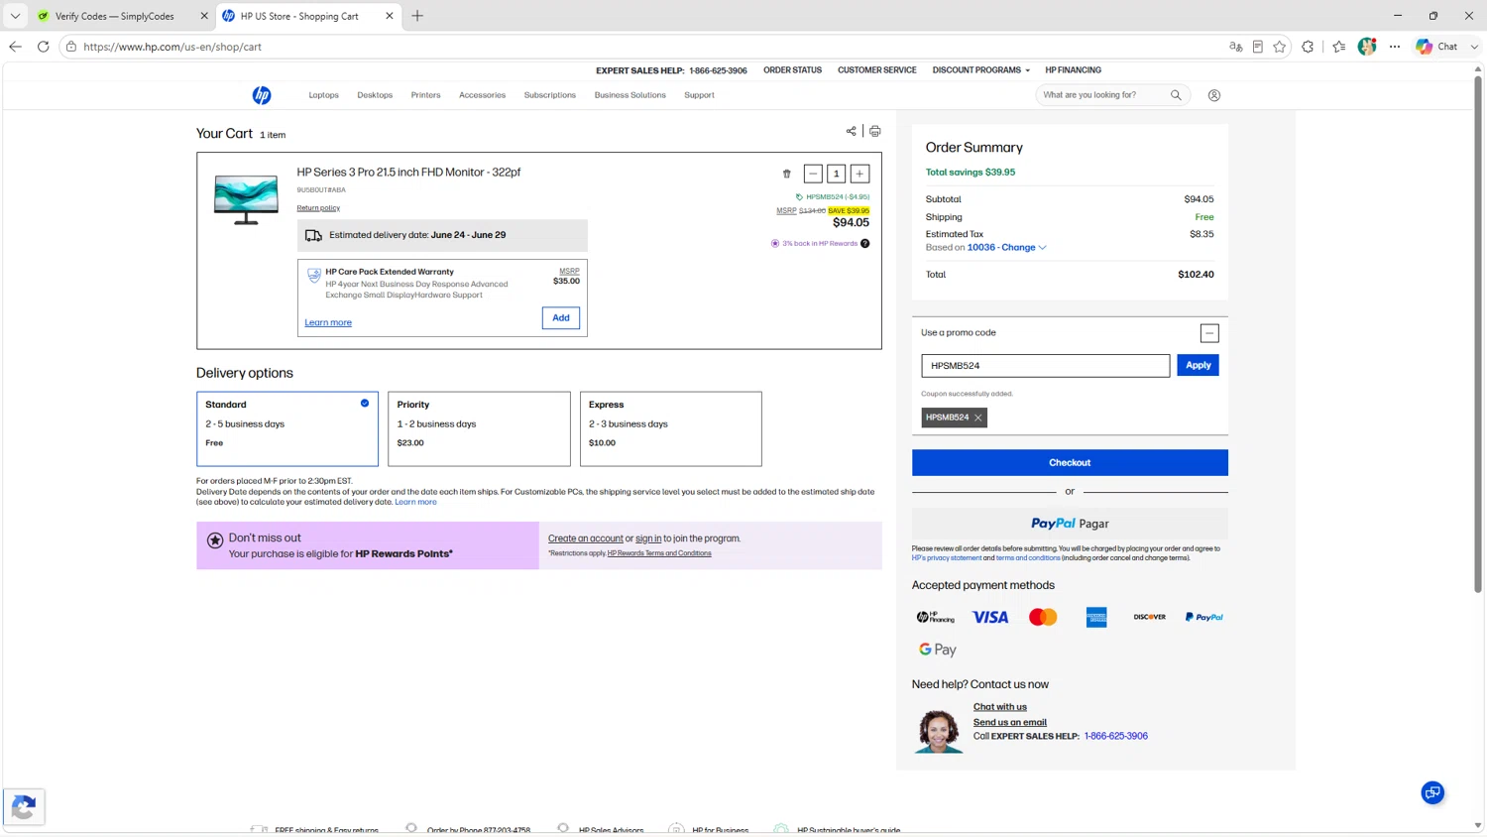Open browser settings ellipsis menu
The width and height of the screenshot is (1487, 837).
(x=1395, y=47)
